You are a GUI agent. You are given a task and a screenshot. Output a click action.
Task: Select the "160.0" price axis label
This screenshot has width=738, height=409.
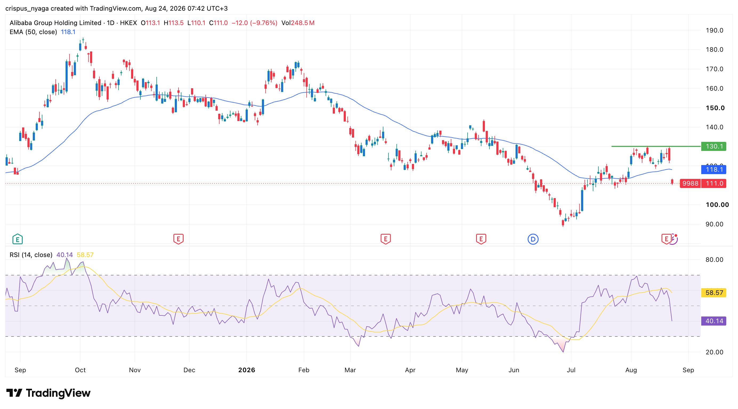(714, 89)
